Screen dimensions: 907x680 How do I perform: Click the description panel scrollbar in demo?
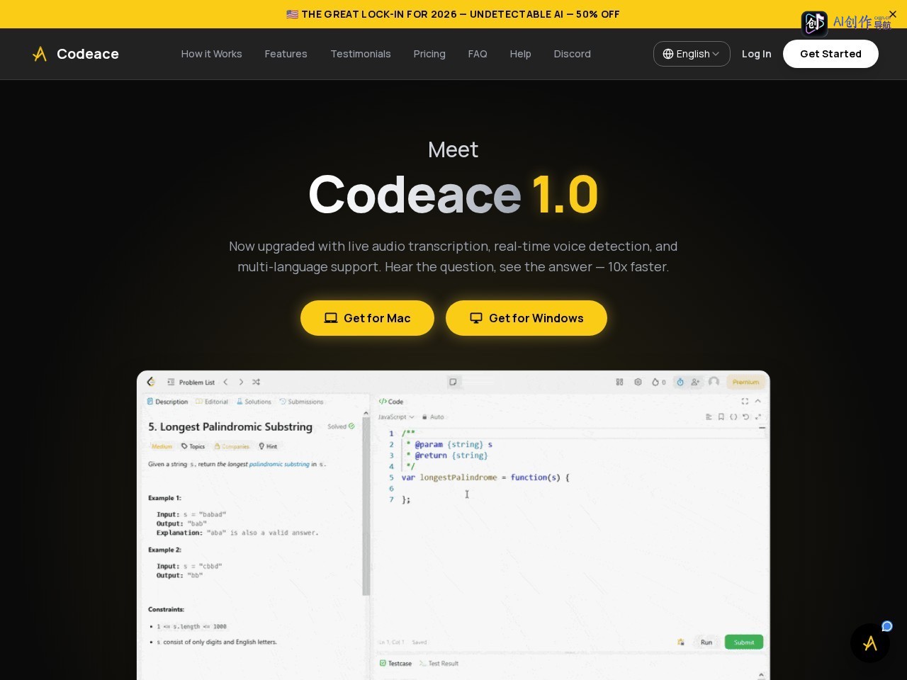tap(366, 506)
